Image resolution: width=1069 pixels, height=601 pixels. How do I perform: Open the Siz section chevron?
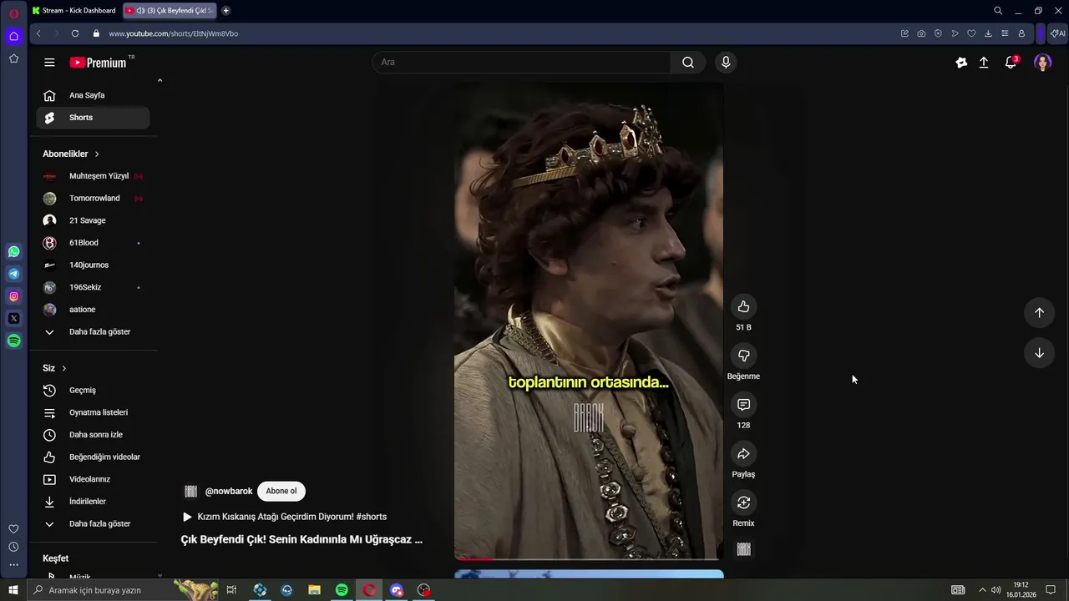coord(63,368)
